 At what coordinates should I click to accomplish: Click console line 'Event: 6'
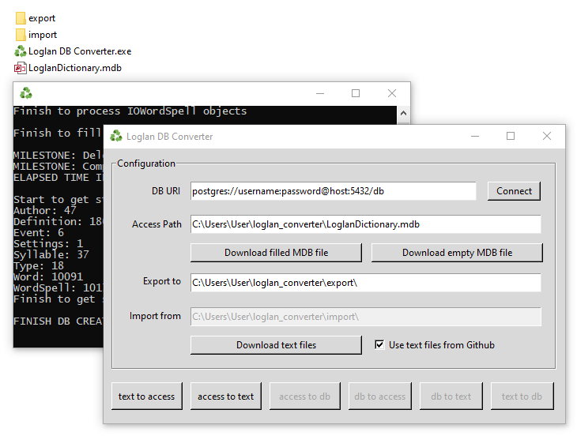(x=39, y=232)
